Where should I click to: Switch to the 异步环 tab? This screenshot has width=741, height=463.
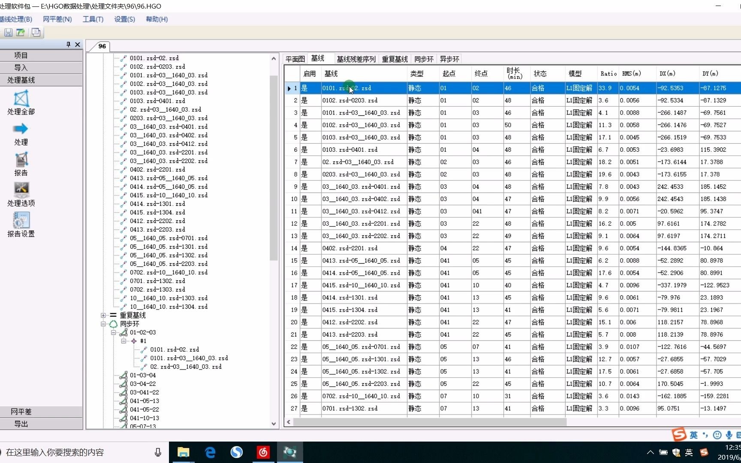click(x=449, y=59)
